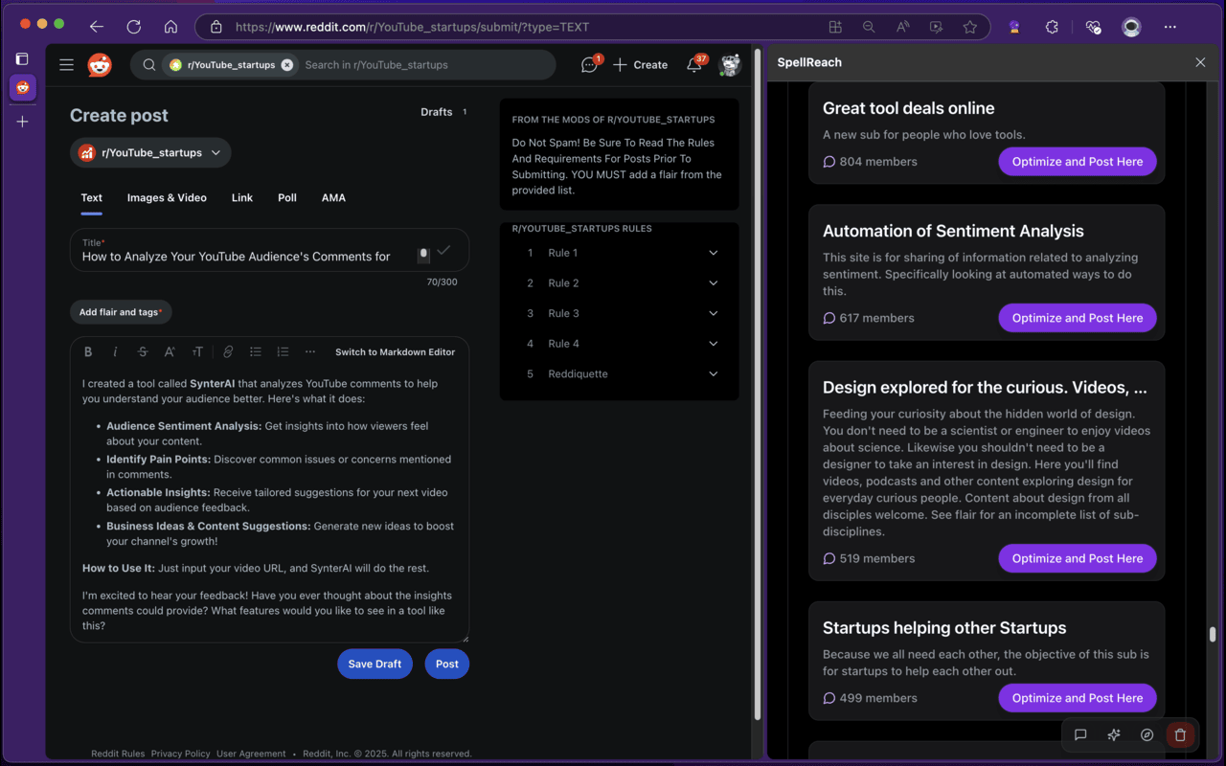The width and height of the screenshot is (1226, 766).
Task: Open r/YouTube_startups community selector dropdown
Action: click(x=150, y=152)
